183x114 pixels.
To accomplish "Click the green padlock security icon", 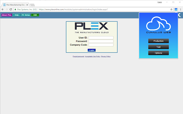I will [x=15, y=9].
